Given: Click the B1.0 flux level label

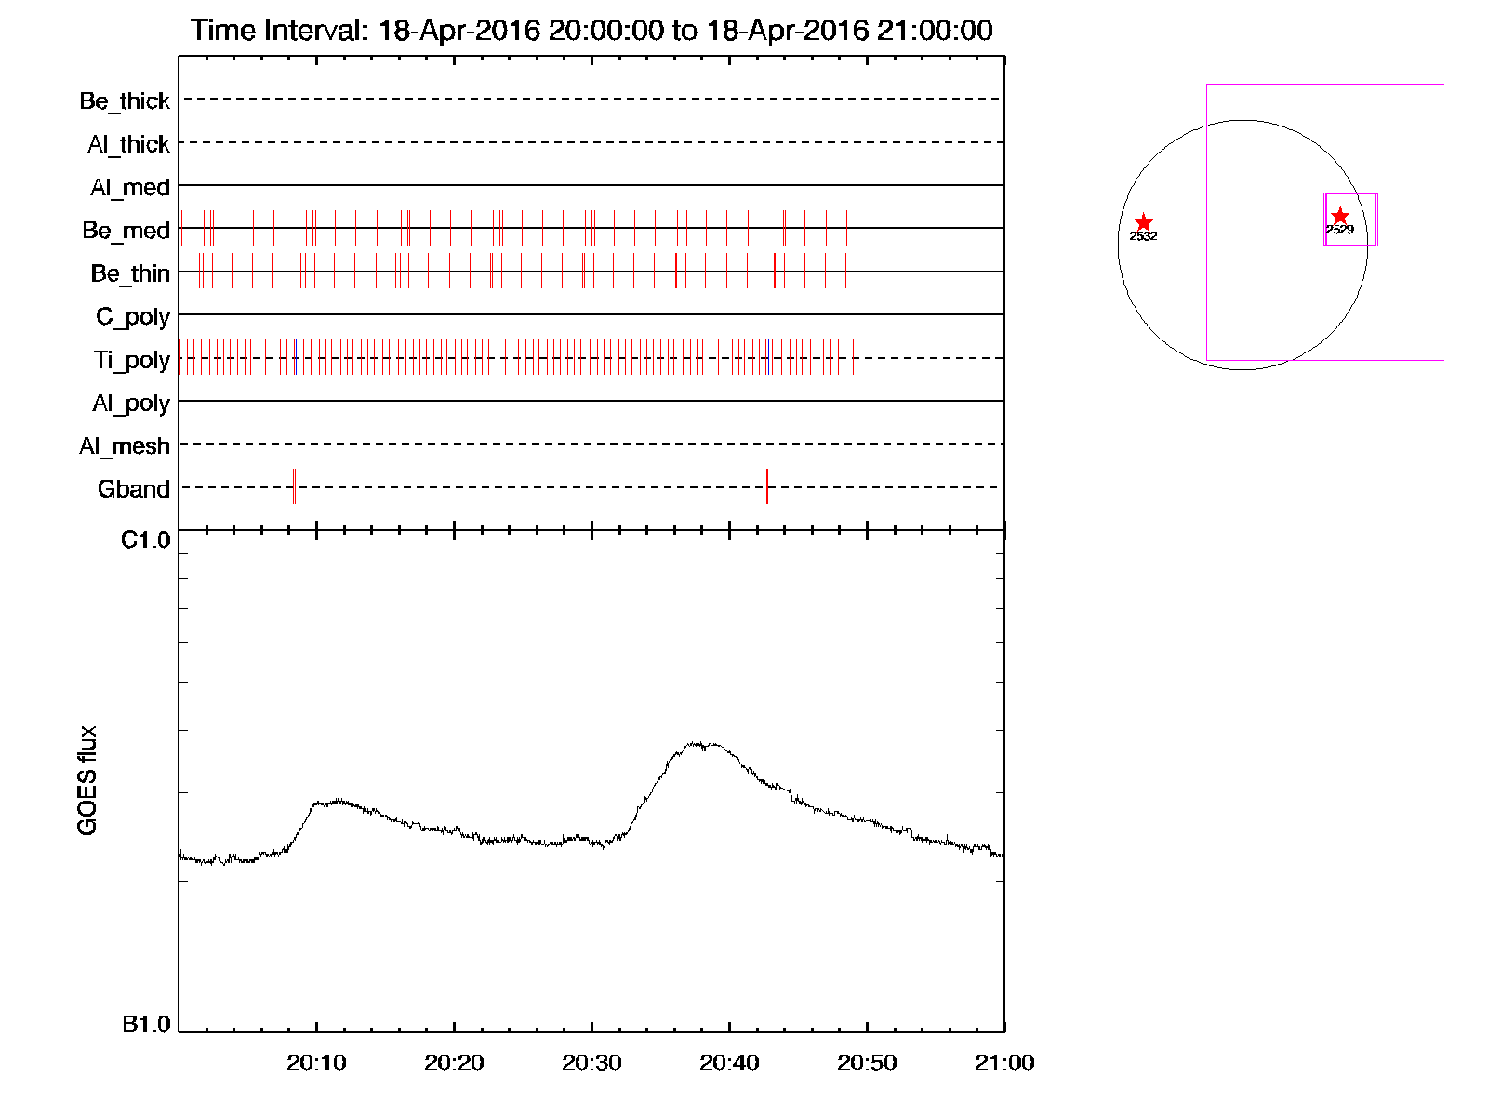Looking at the screenshot, I should tap(146, 1025).
